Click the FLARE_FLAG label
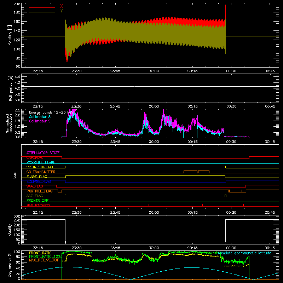 pyautogui.click(x=37, y=177)
